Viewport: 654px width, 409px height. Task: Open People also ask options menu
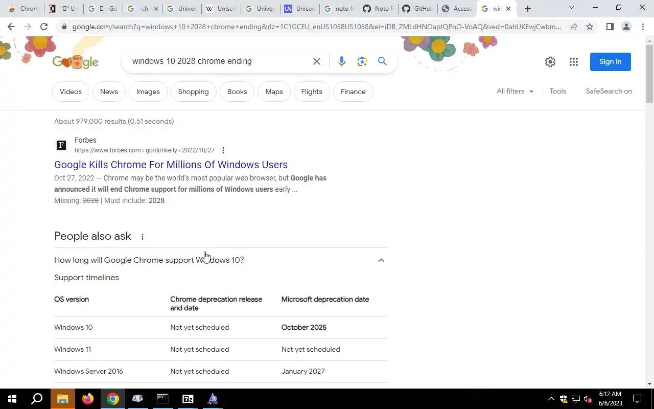[143, 237]
